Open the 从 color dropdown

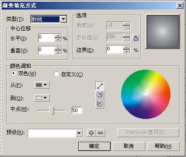pos(42,85)
